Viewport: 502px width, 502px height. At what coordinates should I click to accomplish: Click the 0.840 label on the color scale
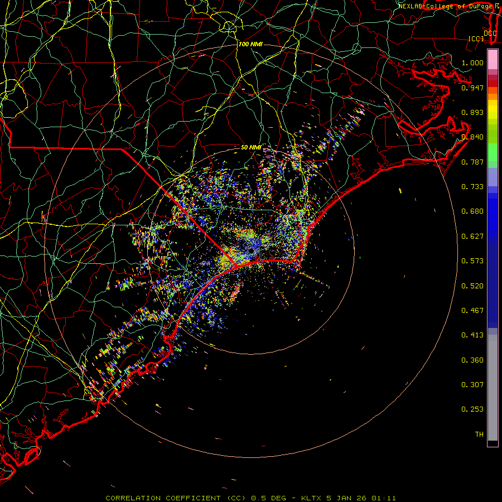(472, 137)
